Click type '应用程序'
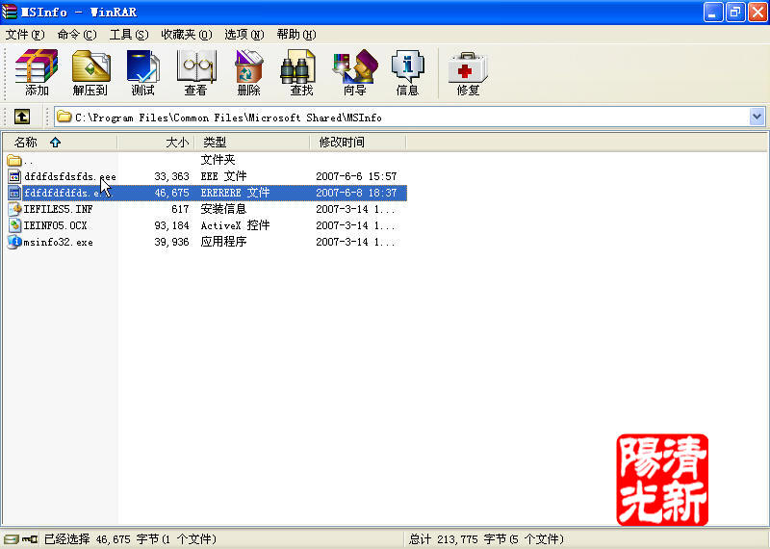 pos(223,242)
